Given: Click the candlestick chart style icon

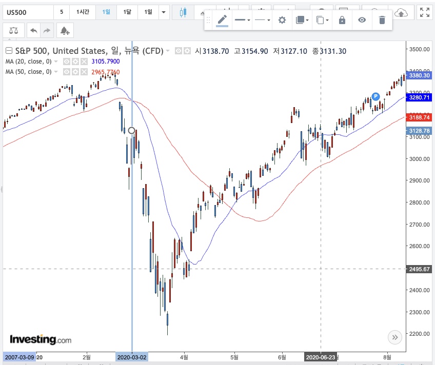Looking at the screenshot, I should pyautogui.click(x=183, y=12).
